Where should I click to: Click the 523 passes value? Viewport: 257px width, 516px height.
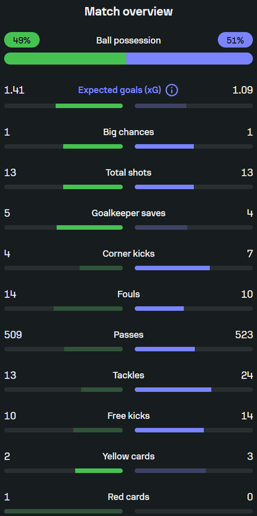(x=244, y=335)
